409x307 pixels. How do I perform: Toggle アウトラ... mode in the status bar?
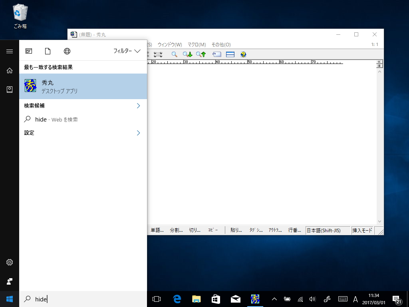[275, 230]
